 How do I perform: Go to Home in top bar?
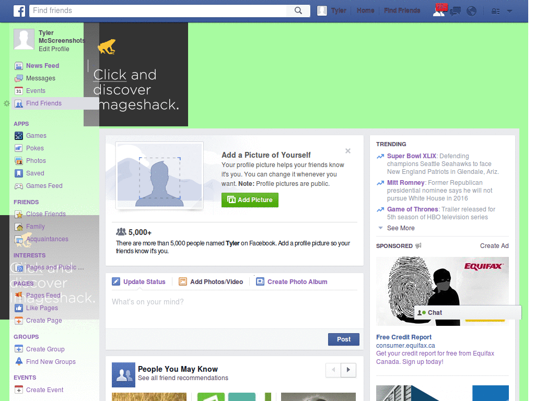(x=365, y=10)
